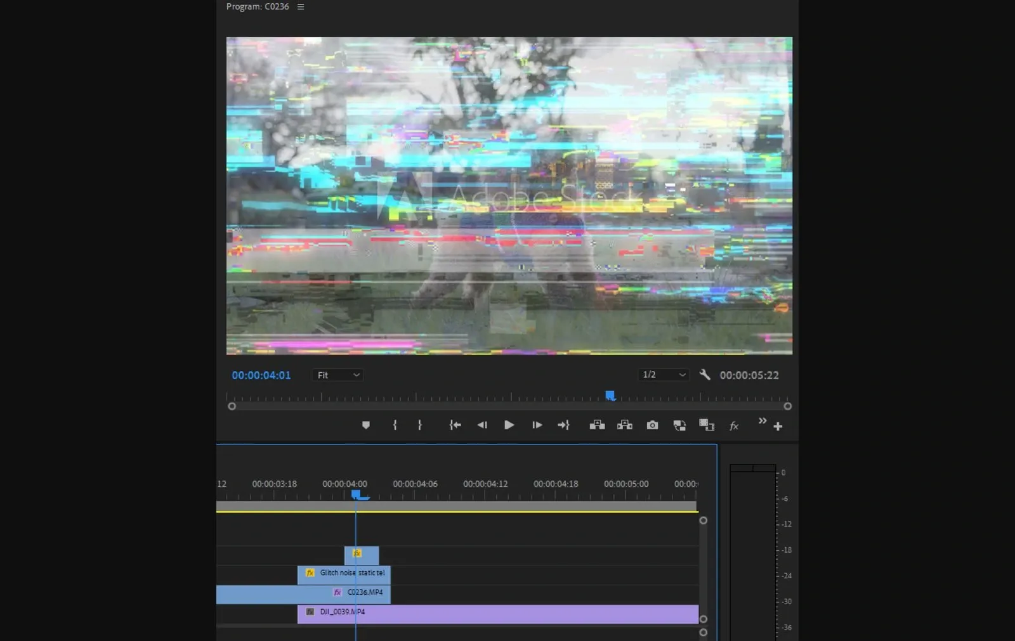Click the Extract icon
Screen dimensions: 1015x641
pos(625,425)
